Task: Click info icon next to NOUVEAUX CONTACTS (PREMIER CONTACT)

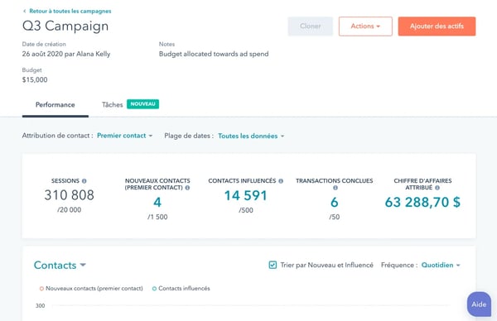Action: click(187, 188)
